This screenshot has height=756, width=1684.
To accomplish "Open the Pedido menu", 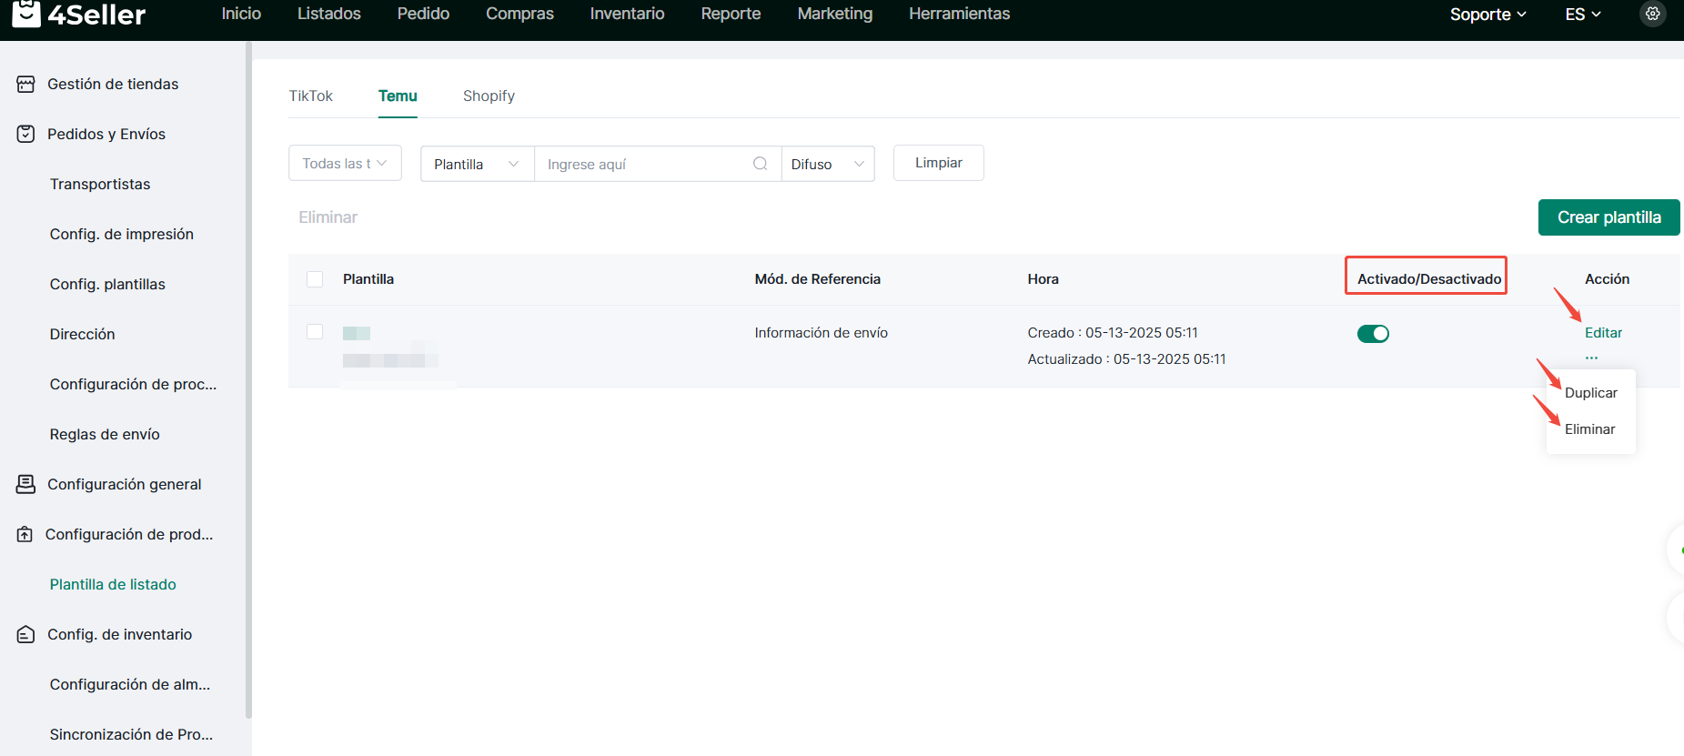I will 423,14.
